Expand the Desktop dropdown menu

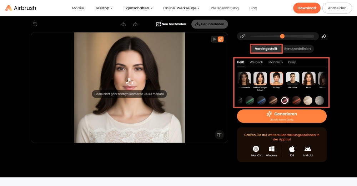point(104,8)
